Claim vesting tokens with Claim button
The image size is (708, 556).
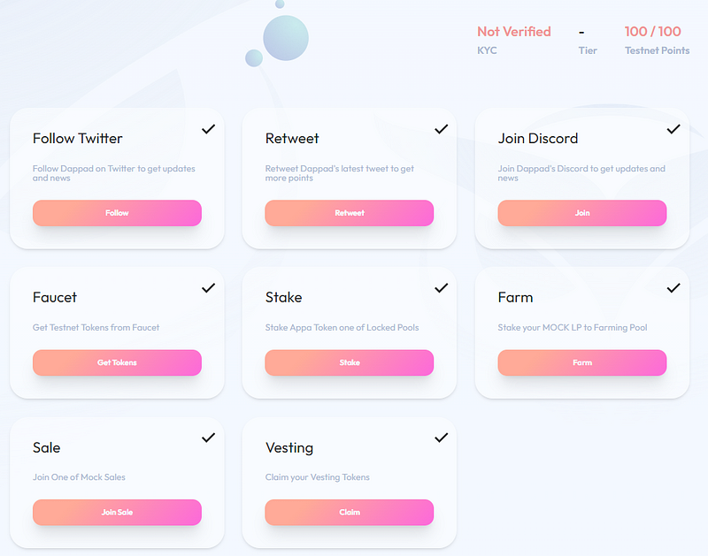(x=350, y=513)
